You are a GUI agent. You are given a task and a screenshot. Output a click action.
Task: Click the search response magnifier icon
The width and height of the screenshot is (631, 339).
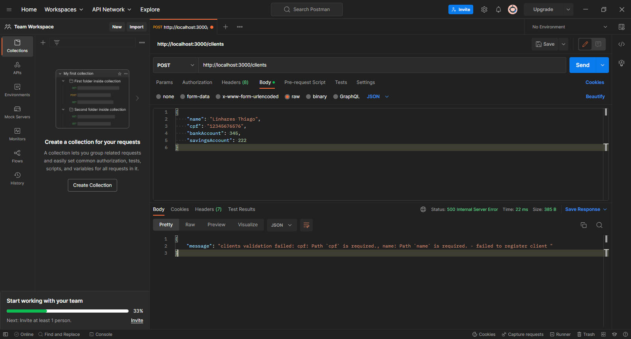[599, 225]
